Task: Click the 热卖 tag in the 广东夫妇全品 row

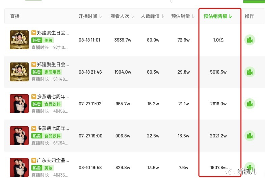Action: tap(36, 168)
